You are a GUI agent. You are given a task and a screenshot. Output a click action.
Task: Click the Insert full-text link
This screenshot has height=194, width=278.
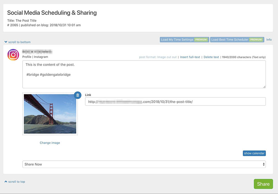pyautogui.click(x=190, y=57)
